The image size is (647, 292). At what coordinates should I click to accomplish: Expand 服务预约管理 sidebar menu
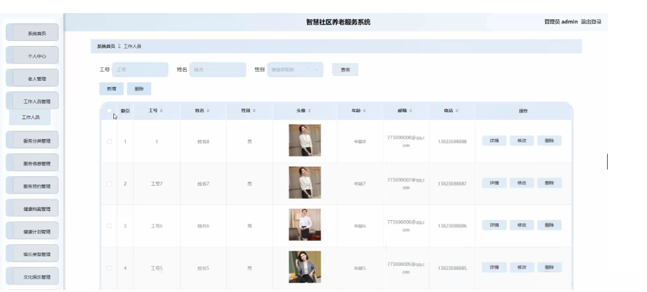[32, 186]
